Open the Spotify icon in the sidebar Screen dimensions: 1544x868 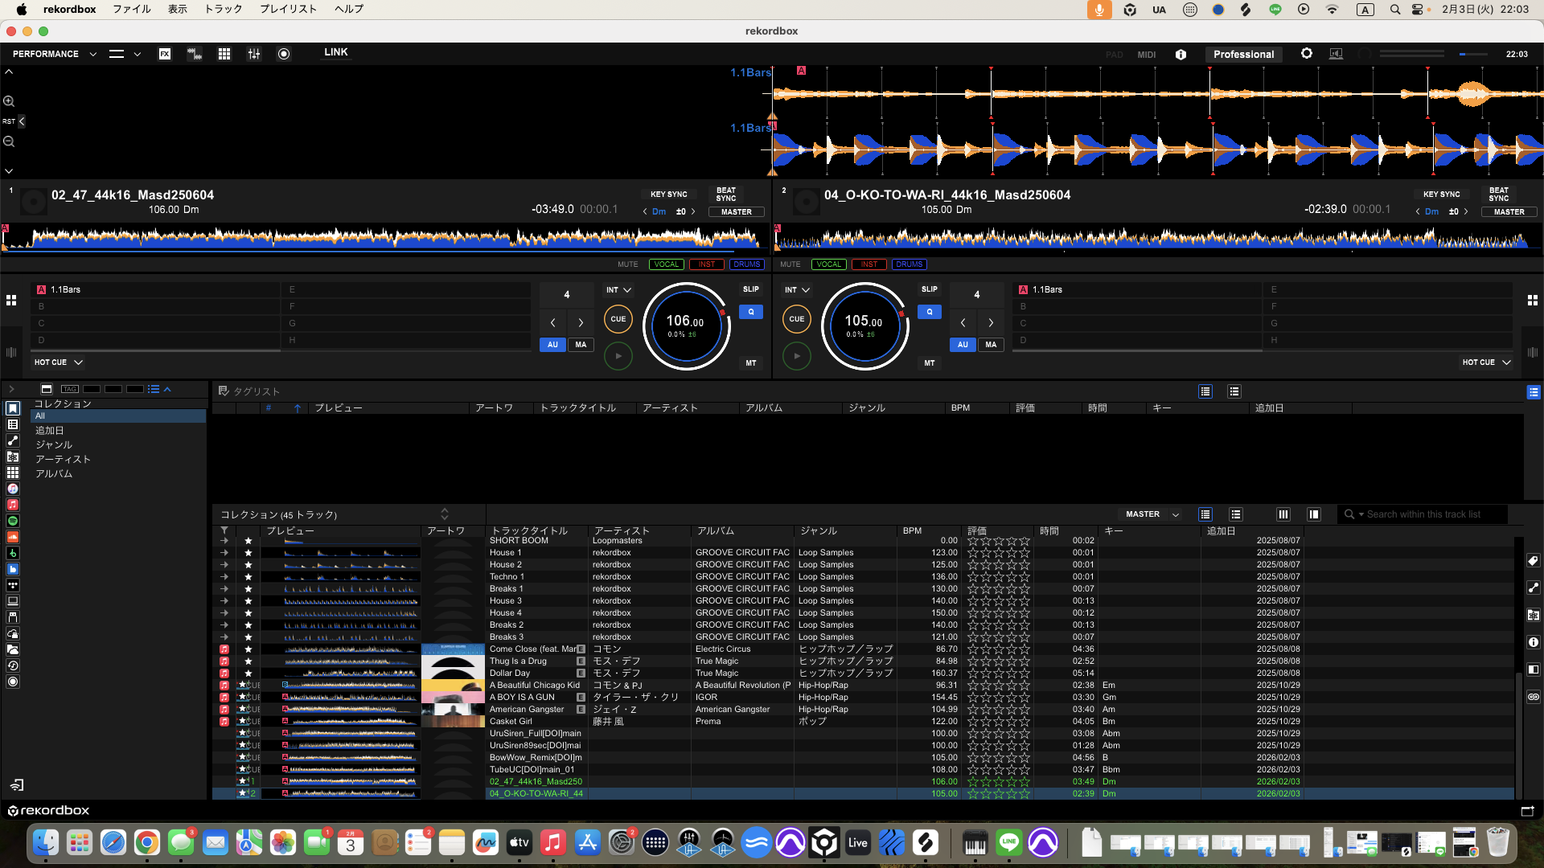click(13, 521)
